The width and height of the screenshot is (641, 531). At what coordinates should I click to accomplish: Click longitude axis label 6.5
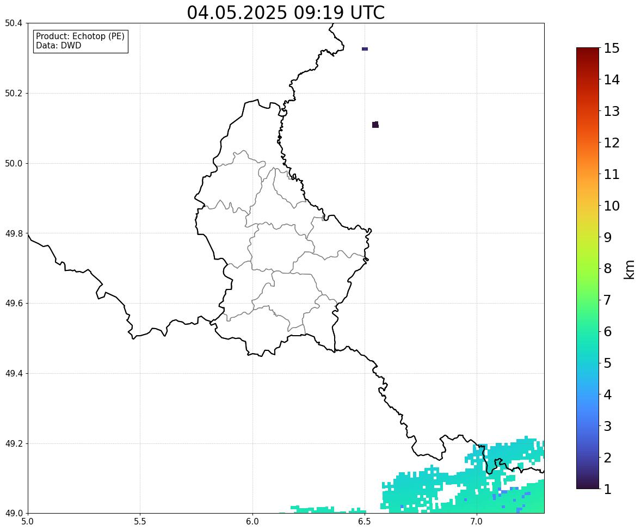365,522
